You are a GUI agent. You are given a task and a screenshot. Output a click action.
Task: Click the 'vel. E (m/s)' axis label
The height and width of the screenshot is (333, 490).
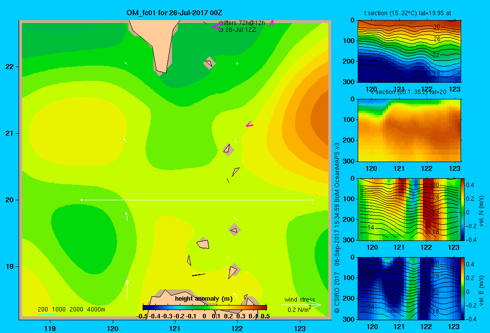(481, 290)
